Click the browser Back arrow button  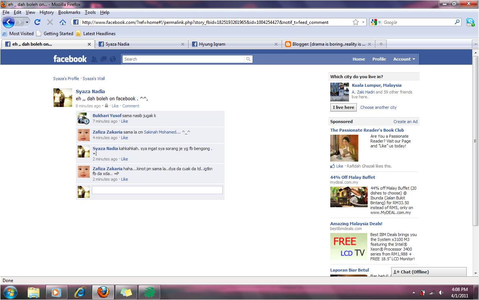pos(8,22)
